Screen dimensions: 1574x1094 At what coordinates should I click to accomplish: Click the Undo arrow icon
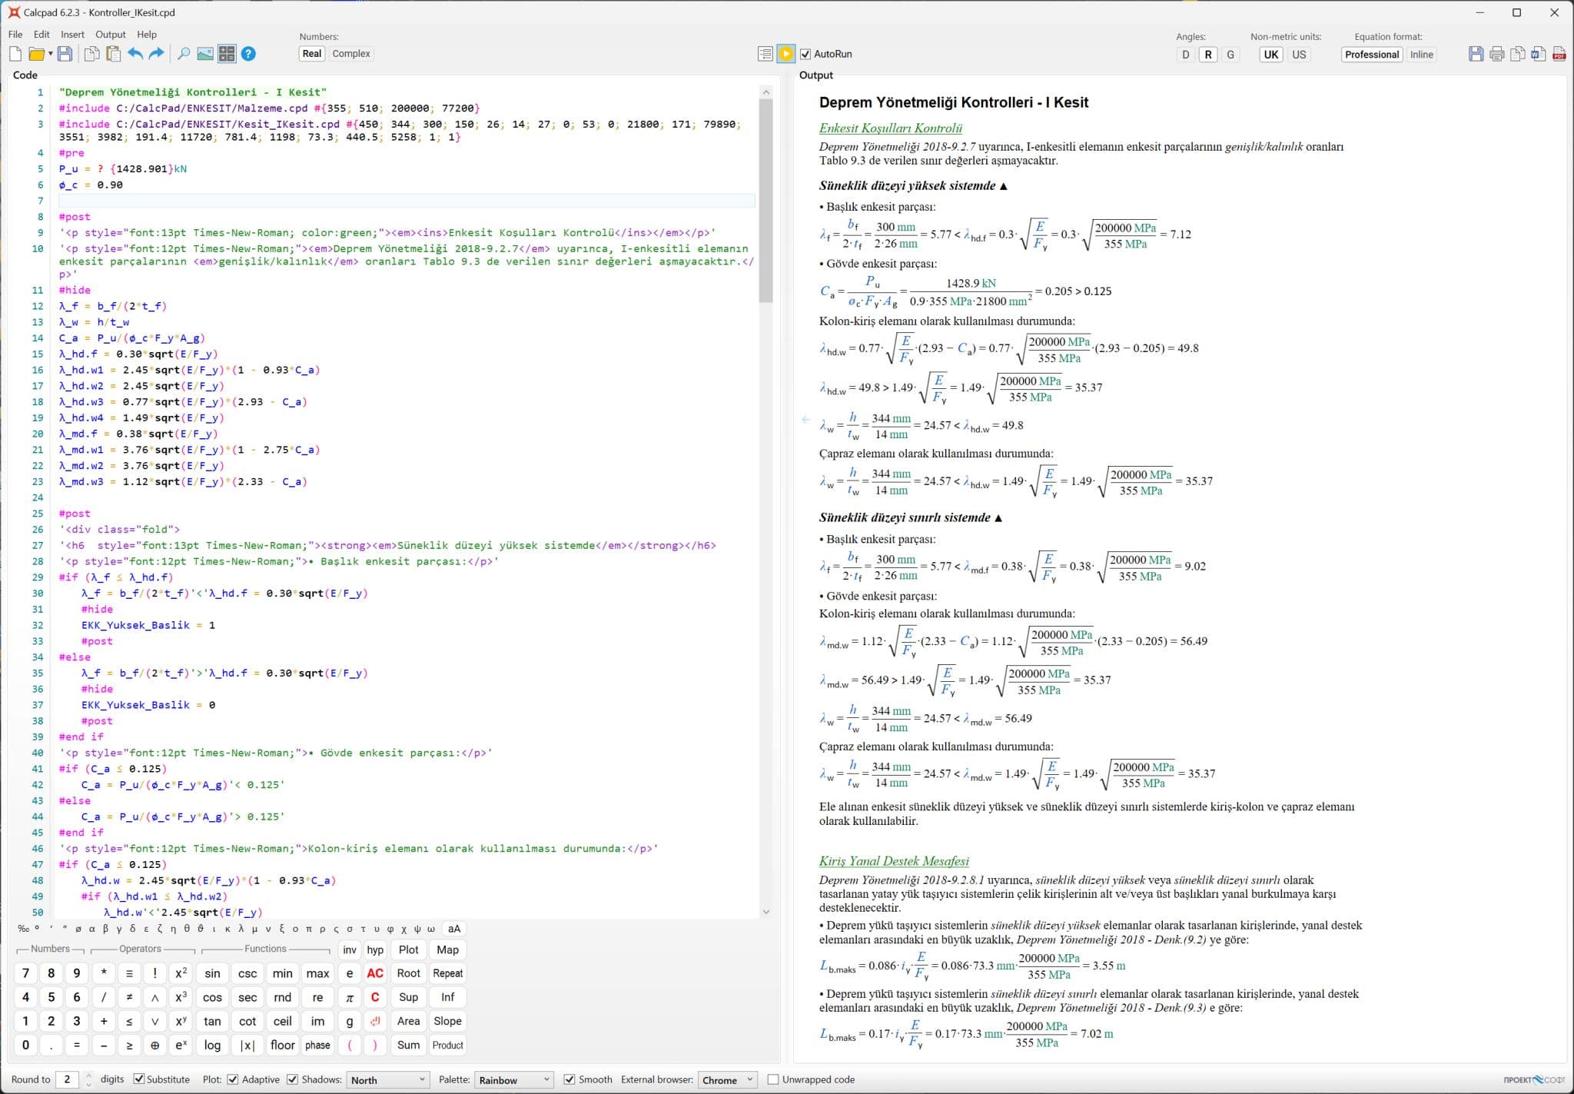tap(135, 54)
